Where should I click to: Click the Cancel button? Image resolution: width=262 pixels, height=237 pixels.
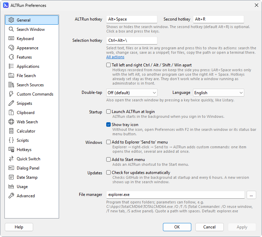click(209, 227)
